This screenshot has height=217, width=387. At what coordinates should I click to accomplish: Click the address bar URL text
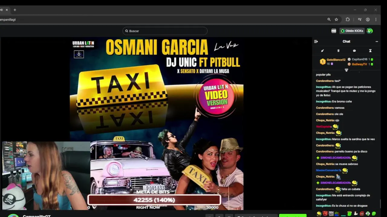[x=8, y=20]
